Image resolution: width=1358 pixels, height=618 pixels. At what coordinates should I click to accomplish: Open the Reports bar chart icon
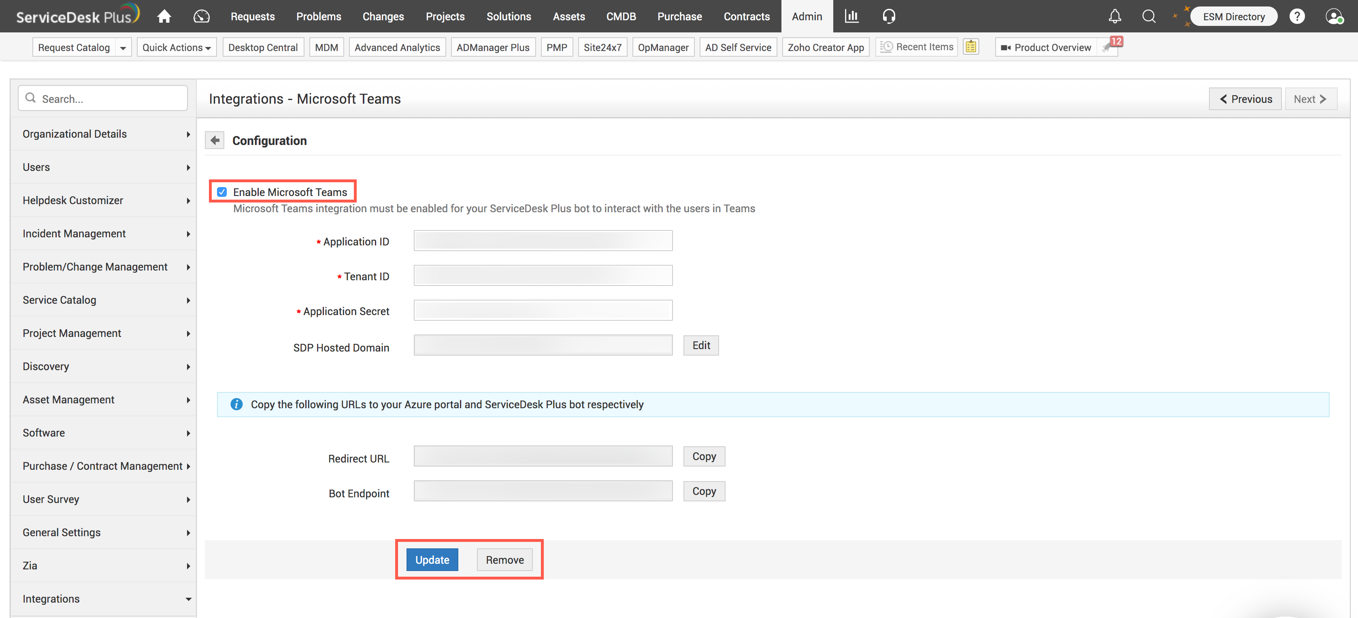click(851, 16)
